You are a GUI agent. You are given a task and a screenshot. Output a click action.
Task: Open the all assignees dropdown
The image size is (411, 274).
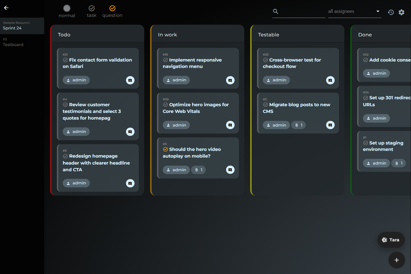pyautogui.click(x=355, y=12)
